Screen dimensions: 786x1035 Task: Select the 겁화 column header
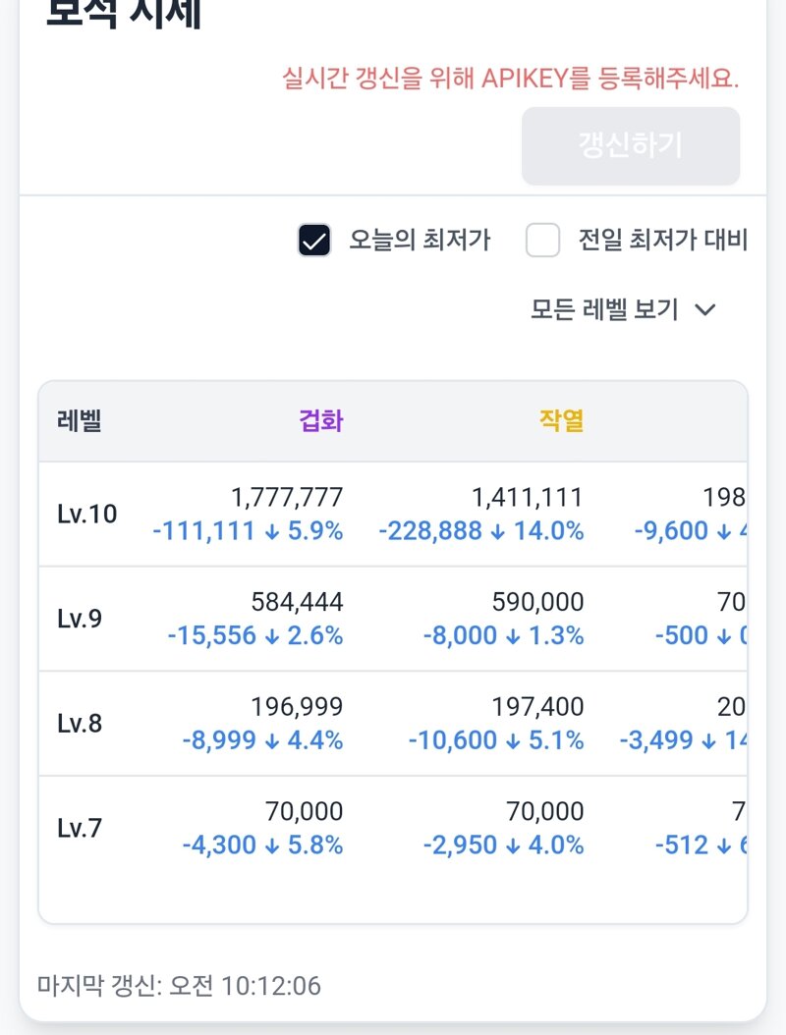point(321,420)
